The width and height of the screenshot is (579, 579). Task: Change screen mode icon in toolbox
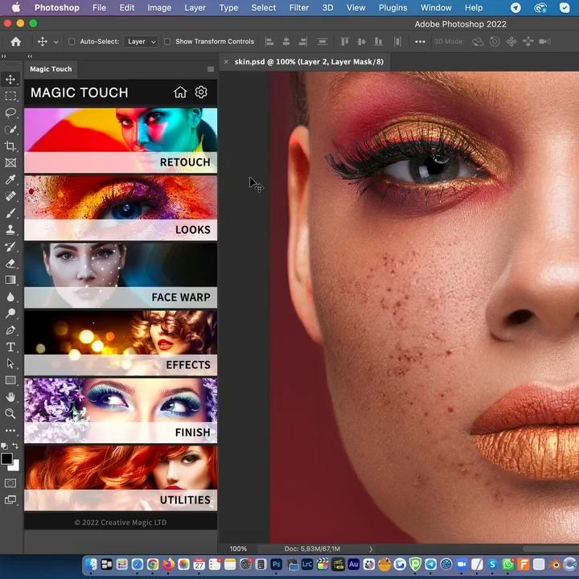[x=10, y=500]
